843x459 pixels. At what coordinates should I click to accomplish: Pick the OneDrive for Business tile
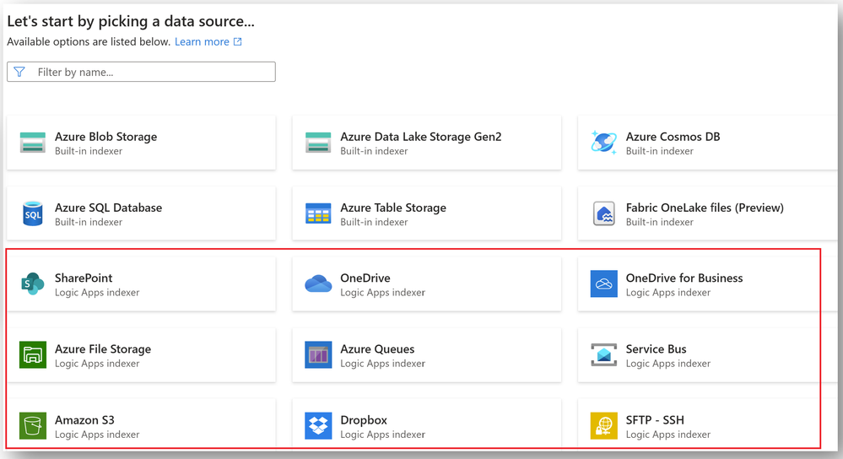(x=699, y=283)
